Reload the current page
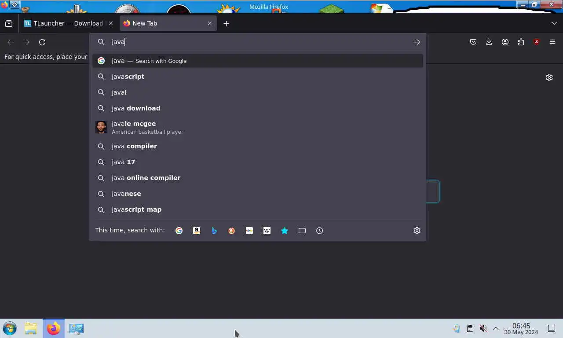This screenshot has height=338, width=563. point(42,42)
